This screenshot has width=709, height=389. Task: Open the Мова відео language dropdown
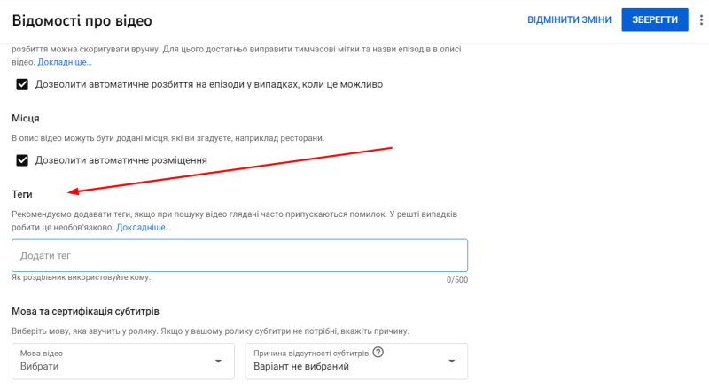[x=123, y=361]
